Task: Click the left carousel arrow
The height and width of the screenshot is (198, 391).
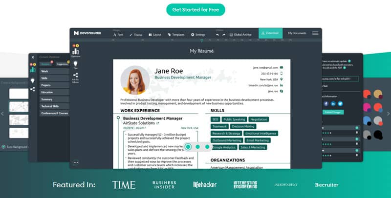Action: coord(2,114)
